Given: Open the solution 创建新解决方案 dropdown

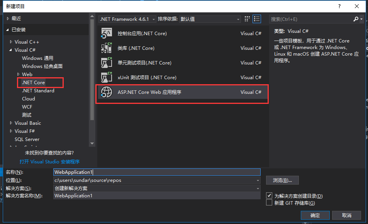Looking at the screenshot, I should 258,188.
